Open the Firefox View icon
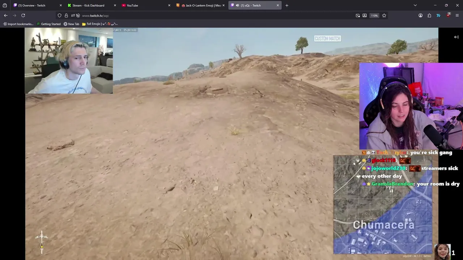 pyautogui.click(x=5, y=5)
